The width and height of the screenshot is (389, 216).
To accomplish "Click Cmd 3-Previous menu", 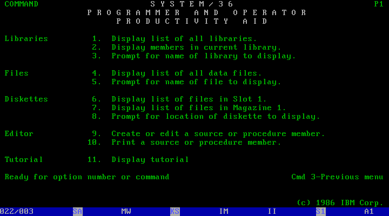I will [x=337, y=177].
